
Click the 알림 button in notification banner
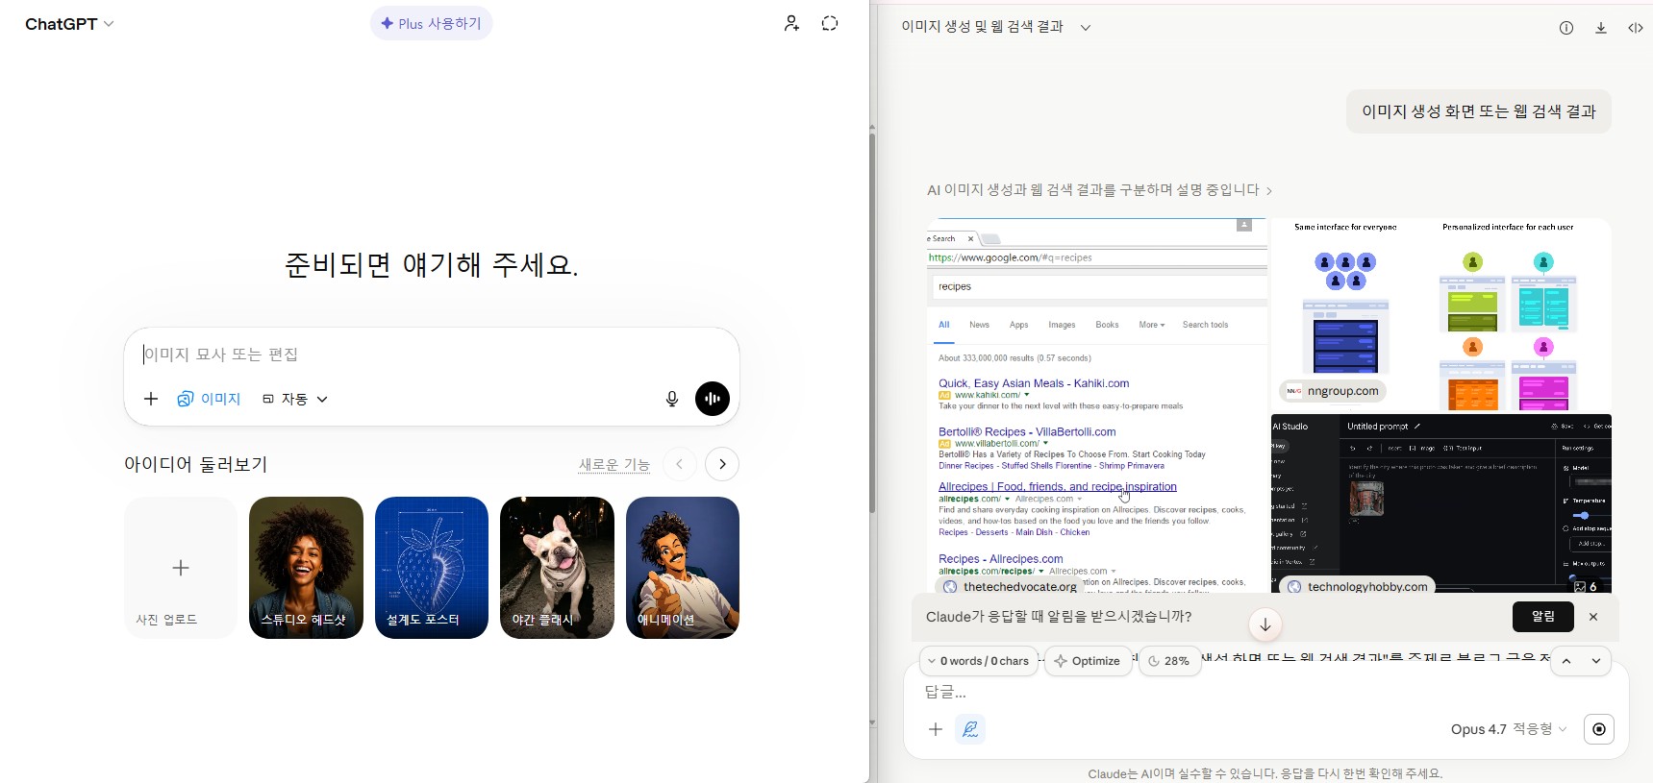click(x=1543, y=617)
